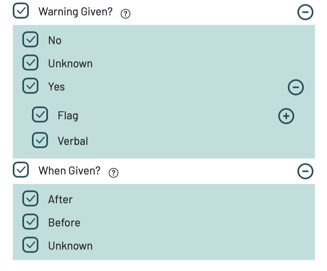This screenshot has width=327, height=271.
Task: Toggle the Flag checkbox
Action: [40, 114]
